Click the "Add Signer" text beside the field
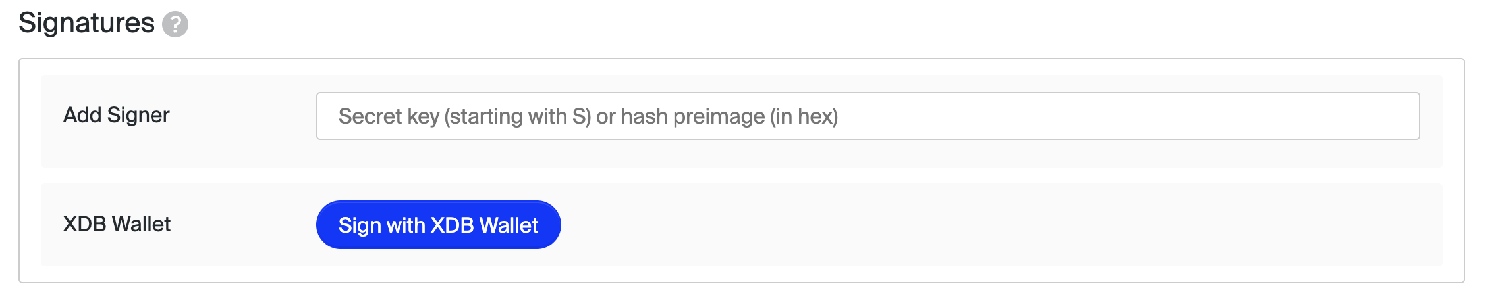Viewport: 1490px width, 305px height. point(117,115)
